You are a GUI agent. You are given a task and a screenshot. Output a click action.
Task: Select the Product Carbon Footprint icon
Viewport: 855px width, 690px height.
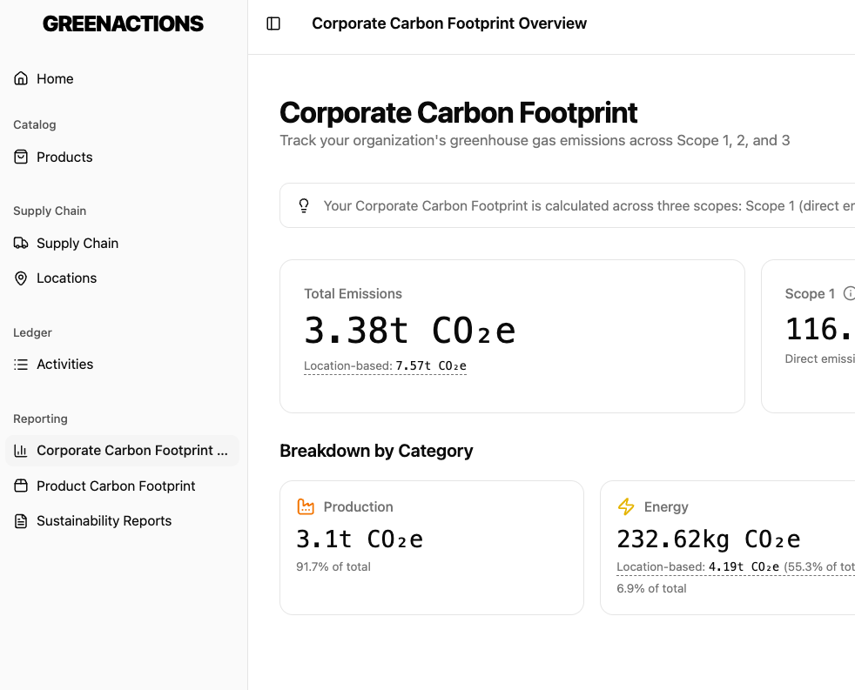[x=20, y=486]
